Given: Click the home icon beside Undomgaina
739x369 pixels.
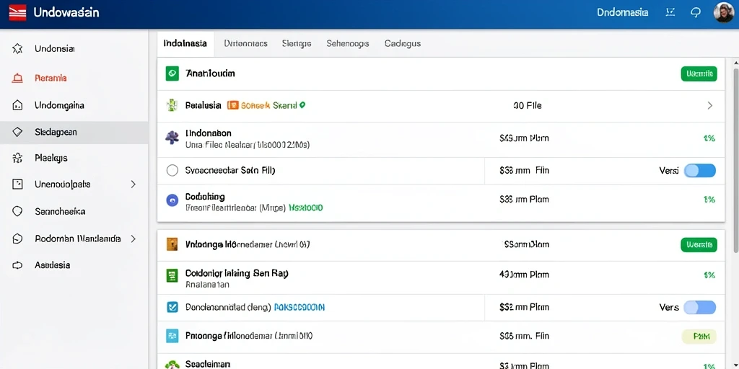Looking at the screenshot, I should (17, 105).
